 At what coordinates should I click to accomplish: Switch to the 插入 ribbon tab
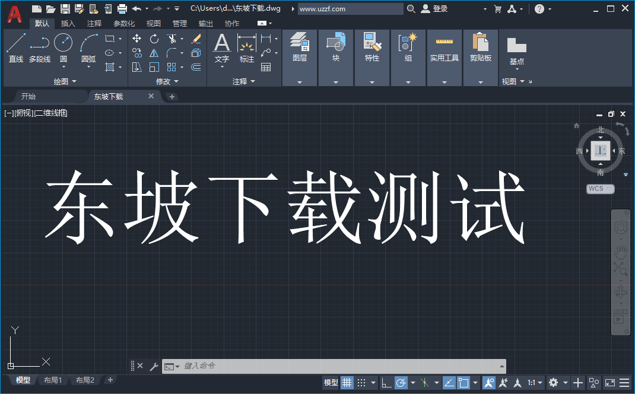coord(67,23)
